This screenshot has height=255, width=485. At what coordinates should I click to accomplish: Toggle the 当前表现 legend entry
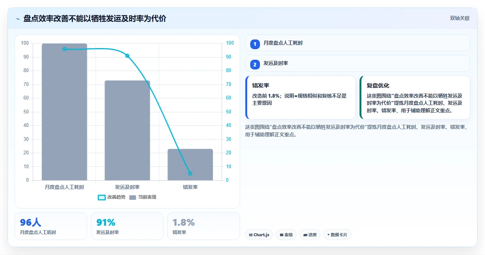point(143,197)
